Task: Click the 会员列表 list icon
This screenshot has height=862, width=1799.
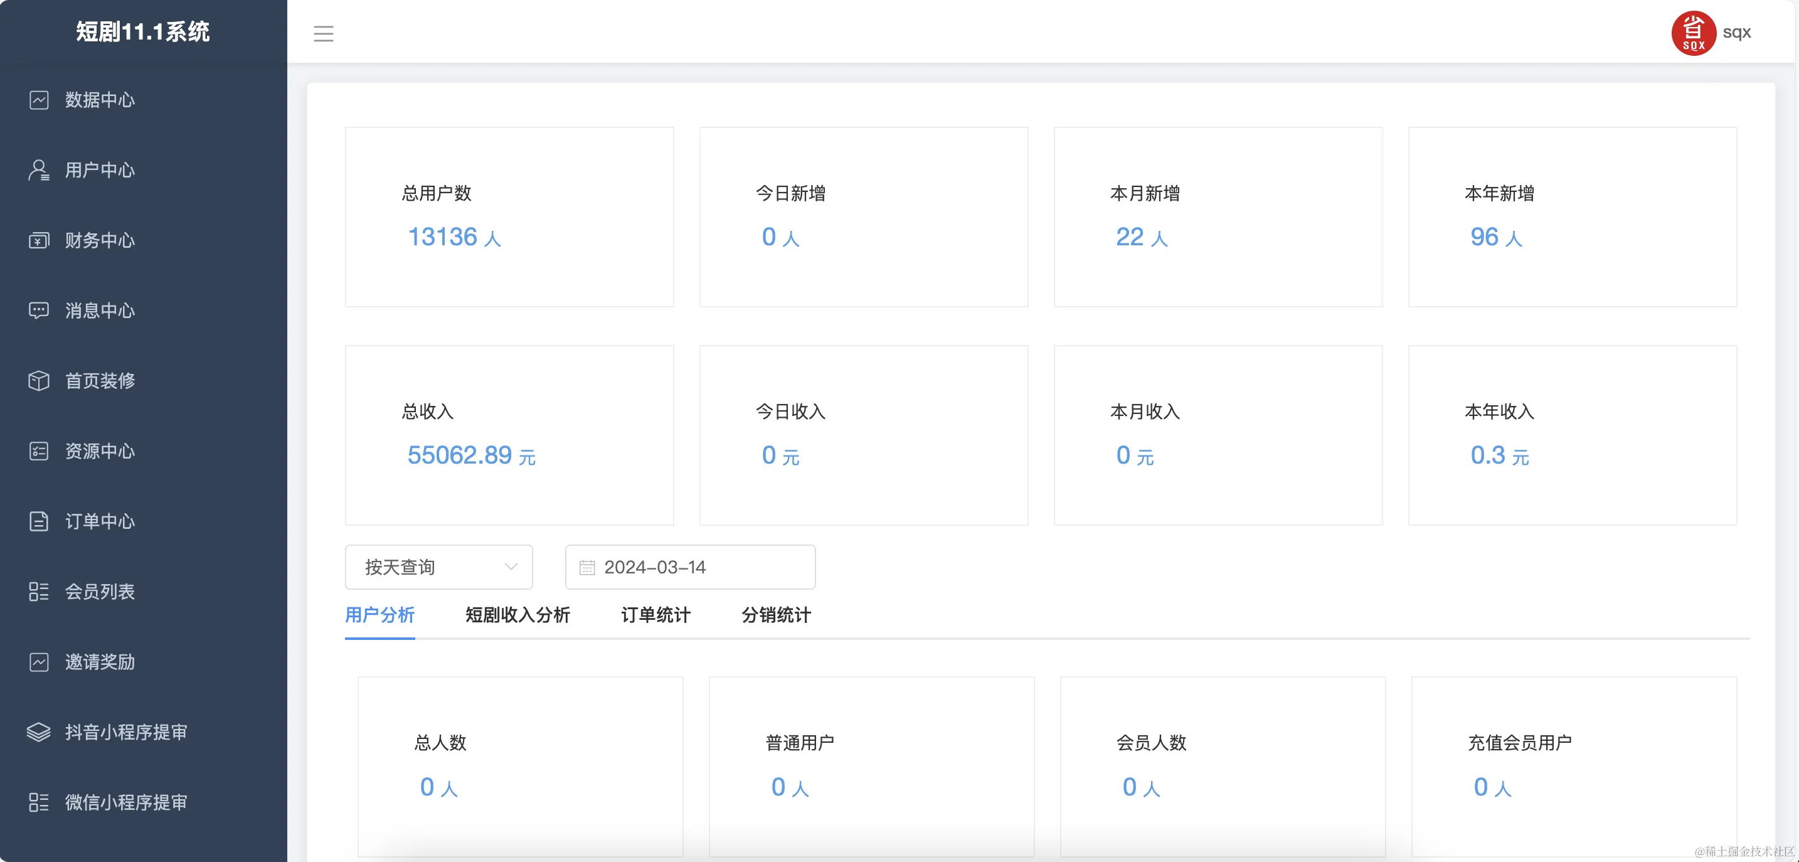Action: (x=39, y=592)
